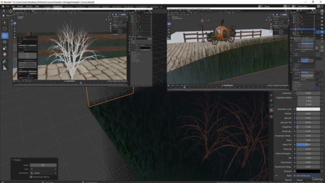The width and height of the screenshot is (325, 183).
Task: Click the Sheen value field above Sheen Tint
Action: click(x=308, y=140)
